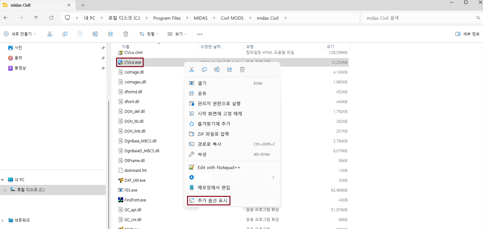The width and height of the screenshot is (483, 229).
Task: Click the Delete trash icon in the context menu
Action: click(x=242, y=69)
